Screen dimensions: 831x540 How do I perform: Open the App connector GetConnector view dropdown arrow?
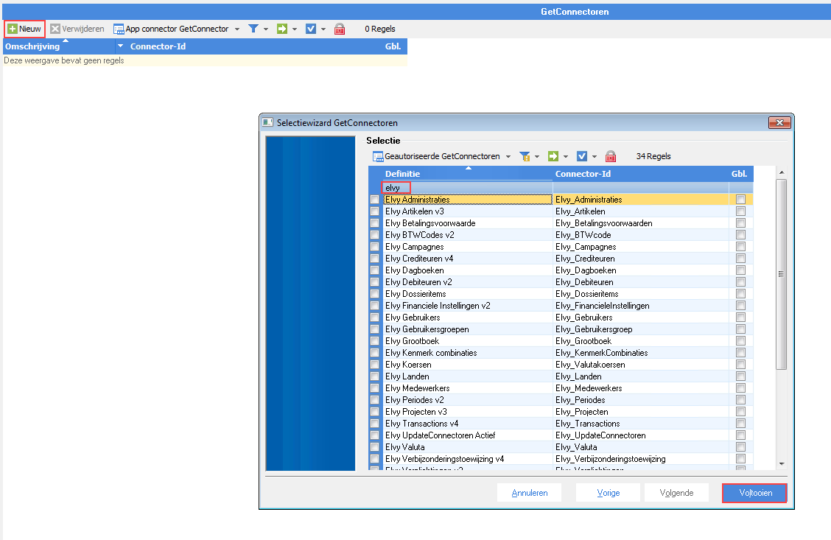coord(237,29)
